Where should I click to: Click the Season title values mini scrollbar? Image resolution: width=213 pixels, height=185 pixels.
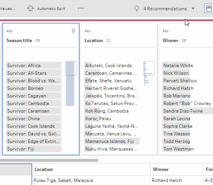click(x=71, y=68)
